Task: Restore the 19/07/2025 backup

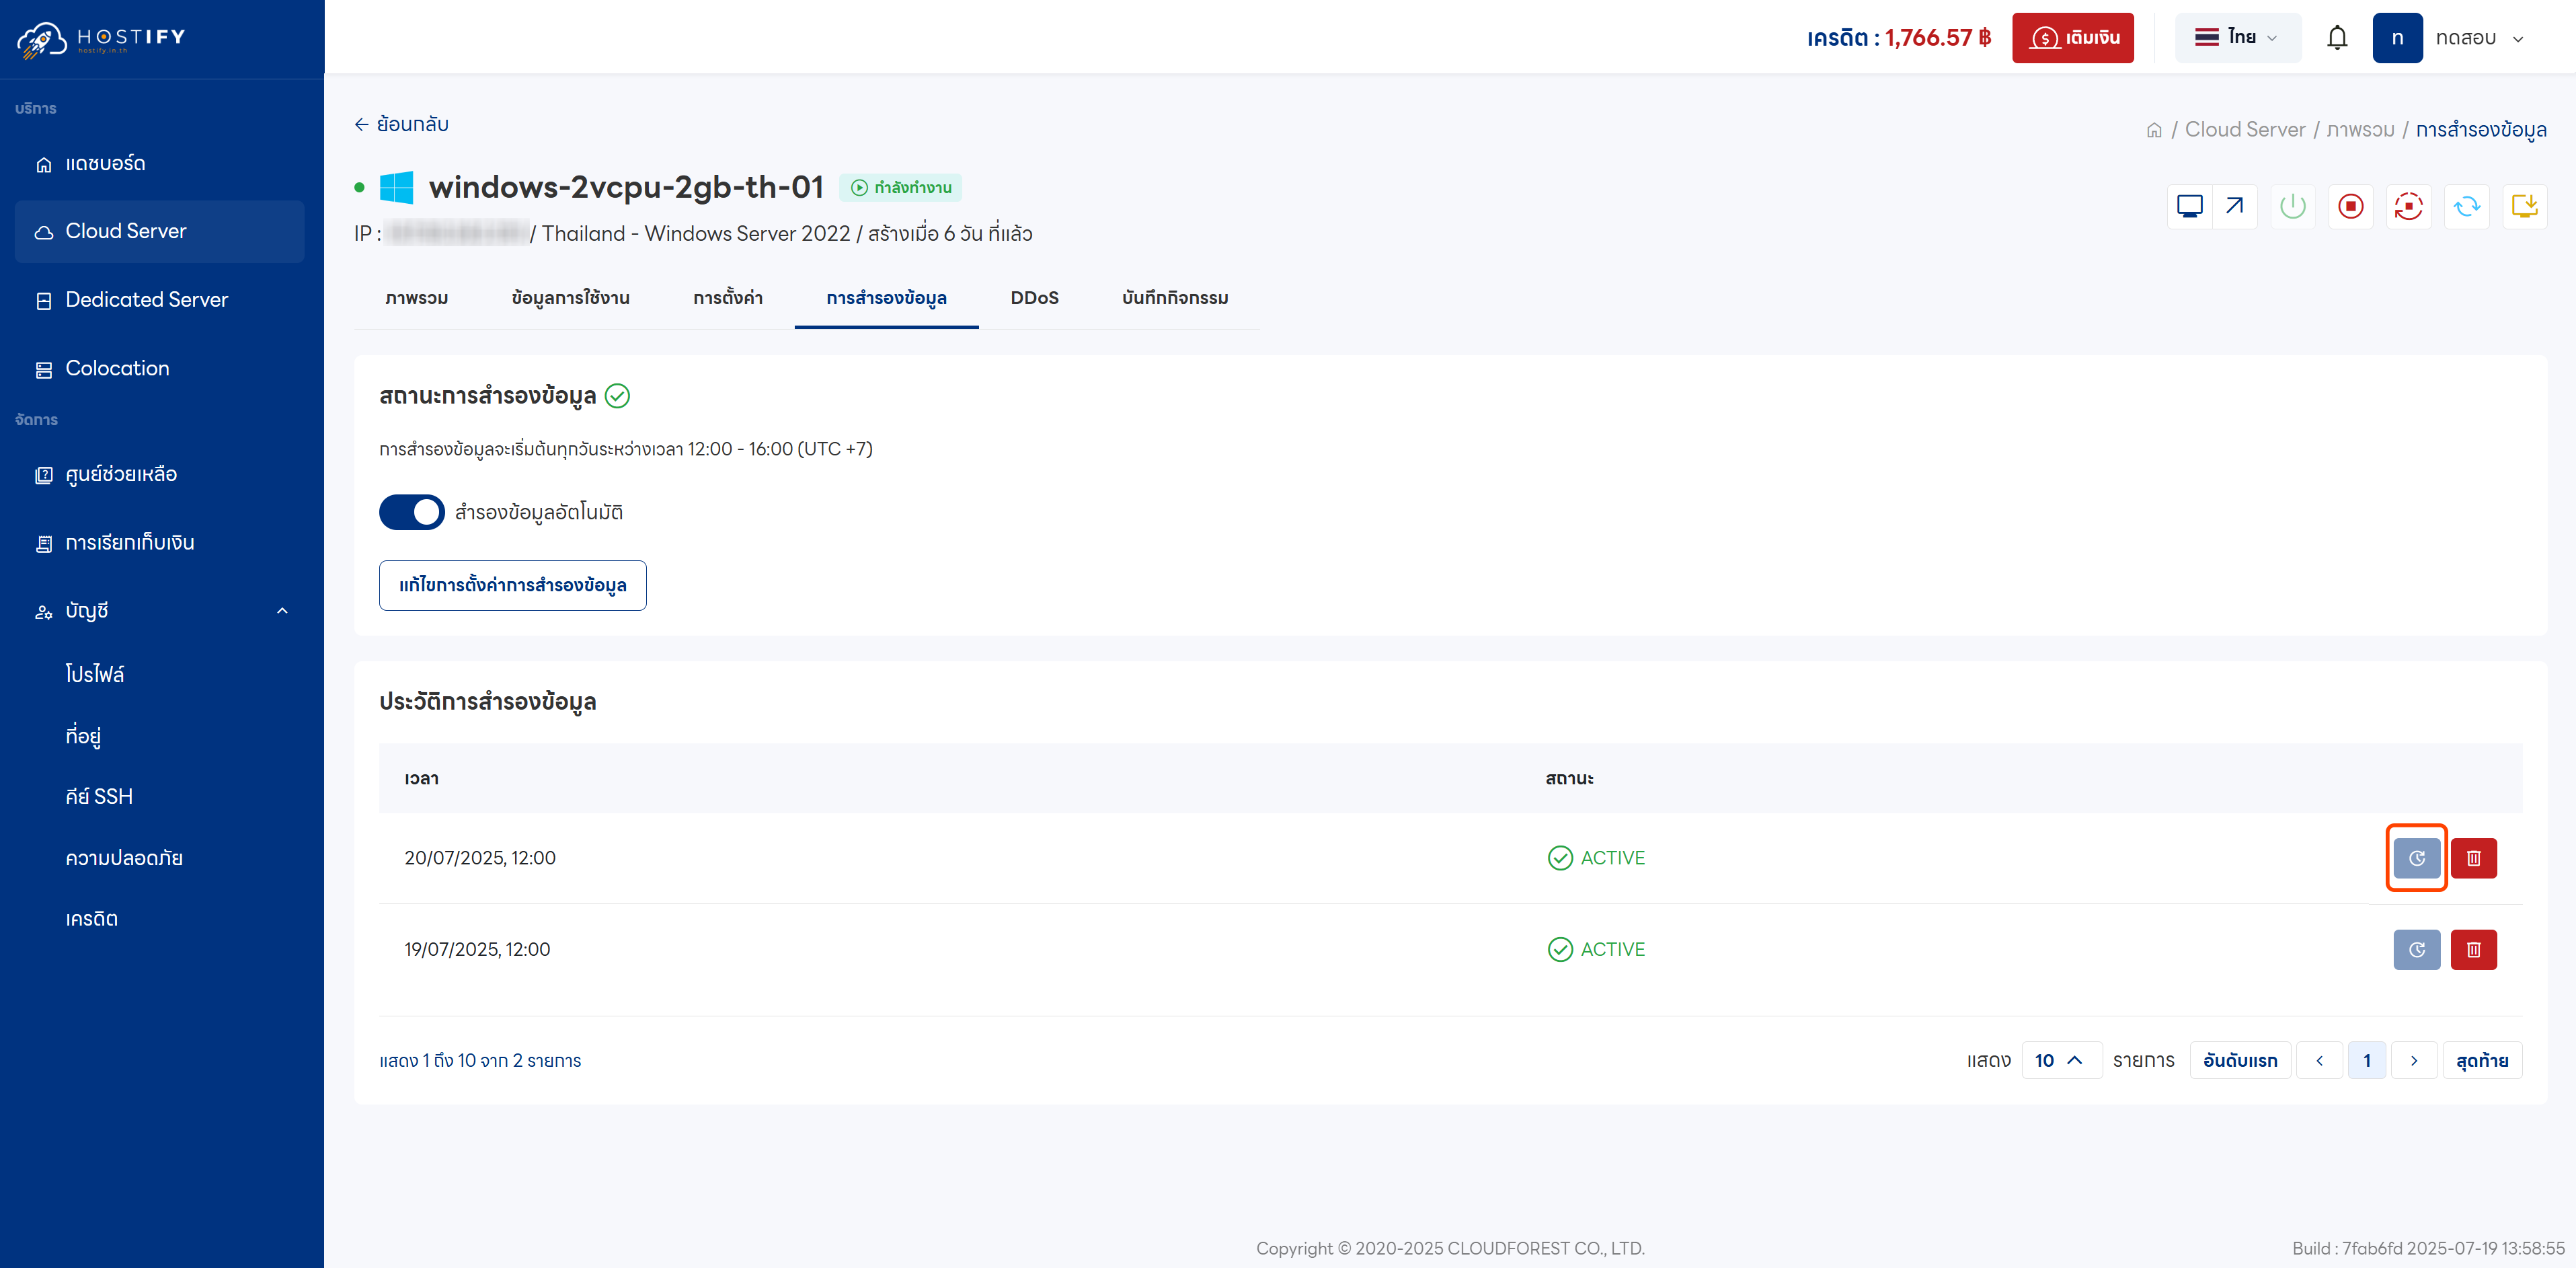Action: [x=2416, y=948]
